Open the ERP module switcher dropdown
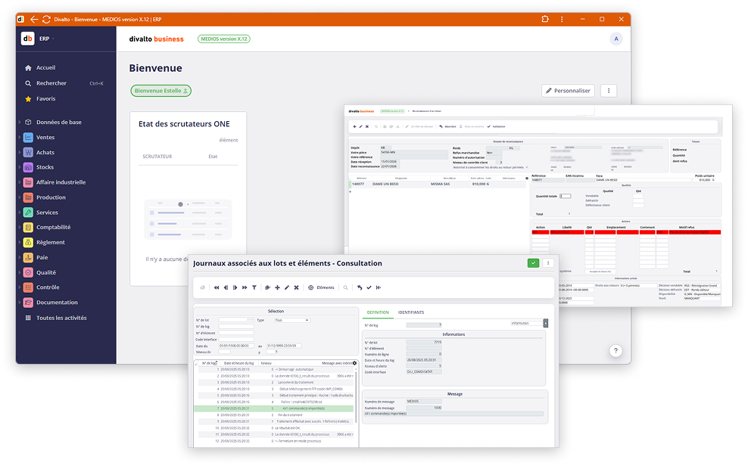 48,39
